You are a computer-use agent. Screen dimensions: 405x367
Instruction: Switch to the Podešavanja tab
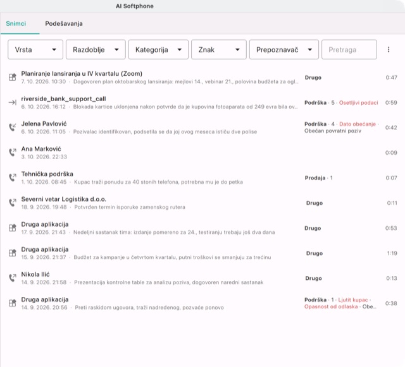tap(64, 23)
